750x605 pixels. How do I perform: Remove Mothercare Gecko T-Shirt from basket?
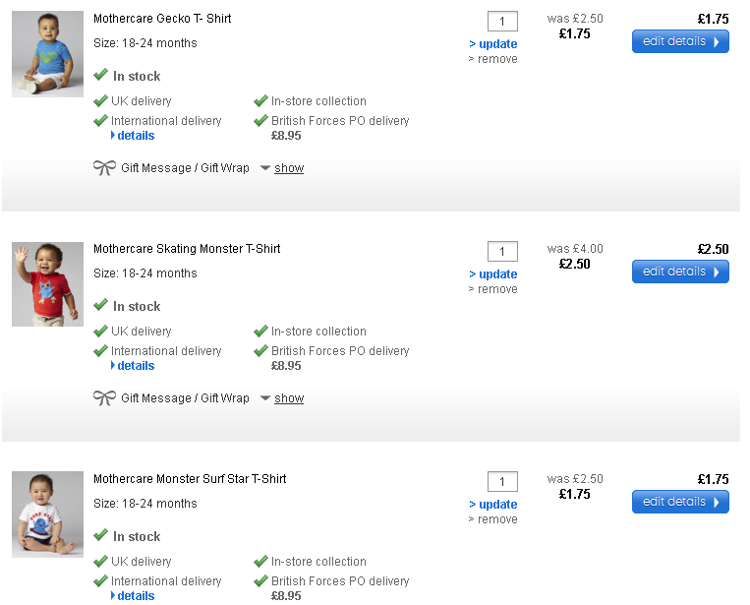point(496,59)
